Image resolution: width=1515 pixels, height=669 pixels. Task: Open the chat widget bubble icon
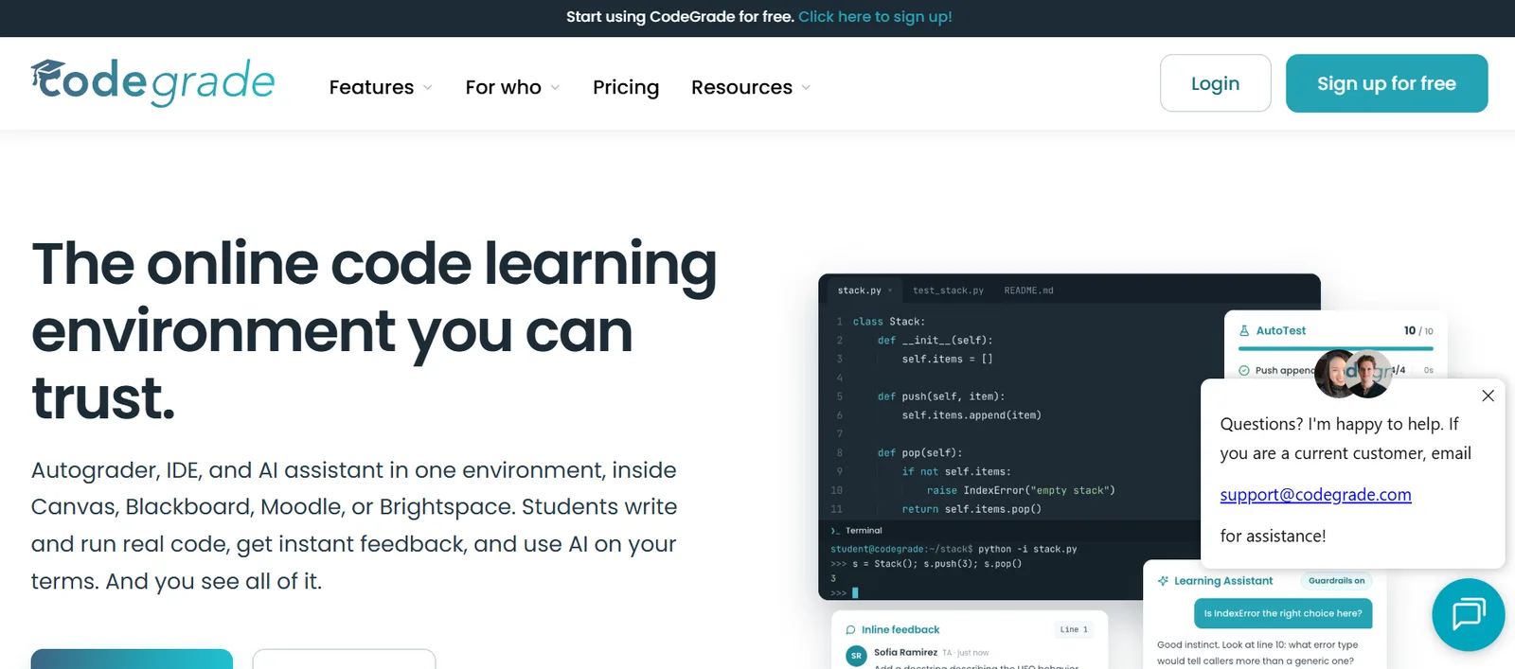1469,614
